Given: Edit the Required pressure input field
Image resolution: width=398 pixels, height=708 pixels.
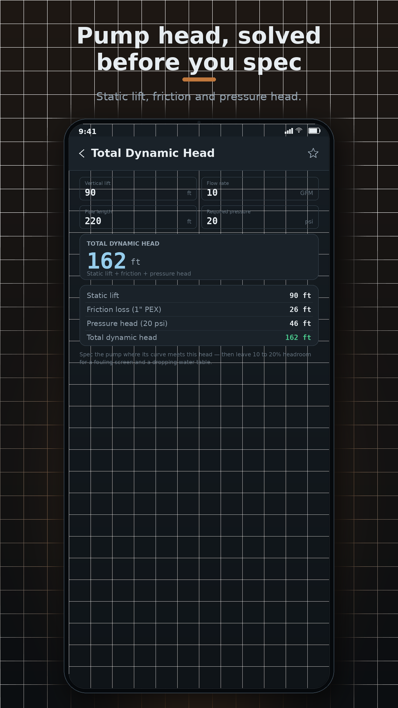Looking at the screenshot, I should pyautogui.click(x=260, y=217).
